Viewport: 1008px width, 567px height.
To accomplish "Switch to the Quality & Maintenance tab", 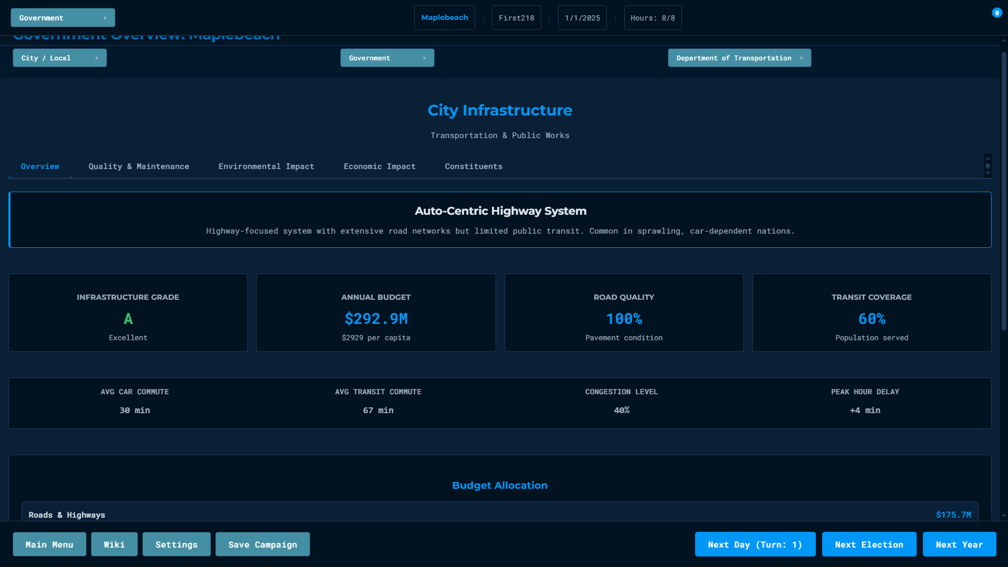I will pyautogui.click(x=139, y=166).
